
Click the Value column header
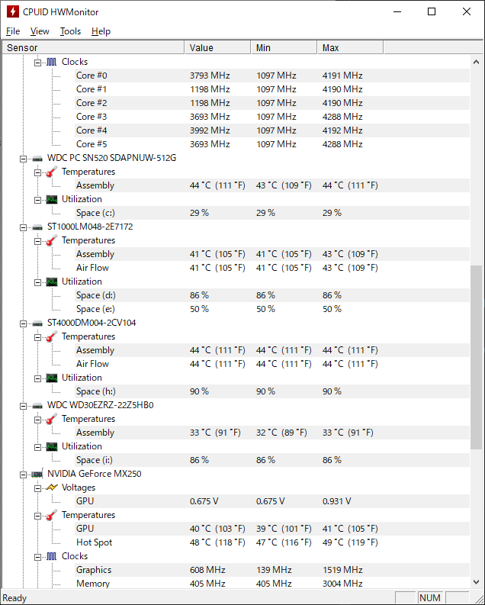pyautogui.click(x=218, y=47)
